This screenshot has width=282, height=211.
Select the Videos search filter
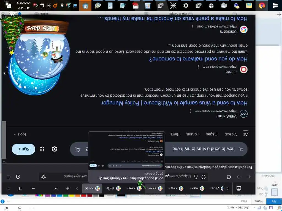click(231, 134)
